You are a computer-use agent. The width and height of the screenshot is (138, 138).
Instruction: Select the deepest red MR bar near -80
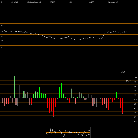54,107
